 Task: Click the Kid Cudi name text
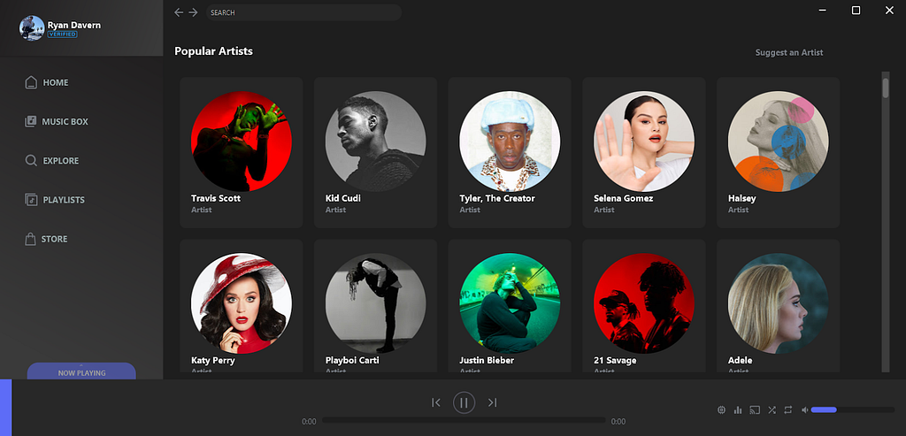pos(343,198)
